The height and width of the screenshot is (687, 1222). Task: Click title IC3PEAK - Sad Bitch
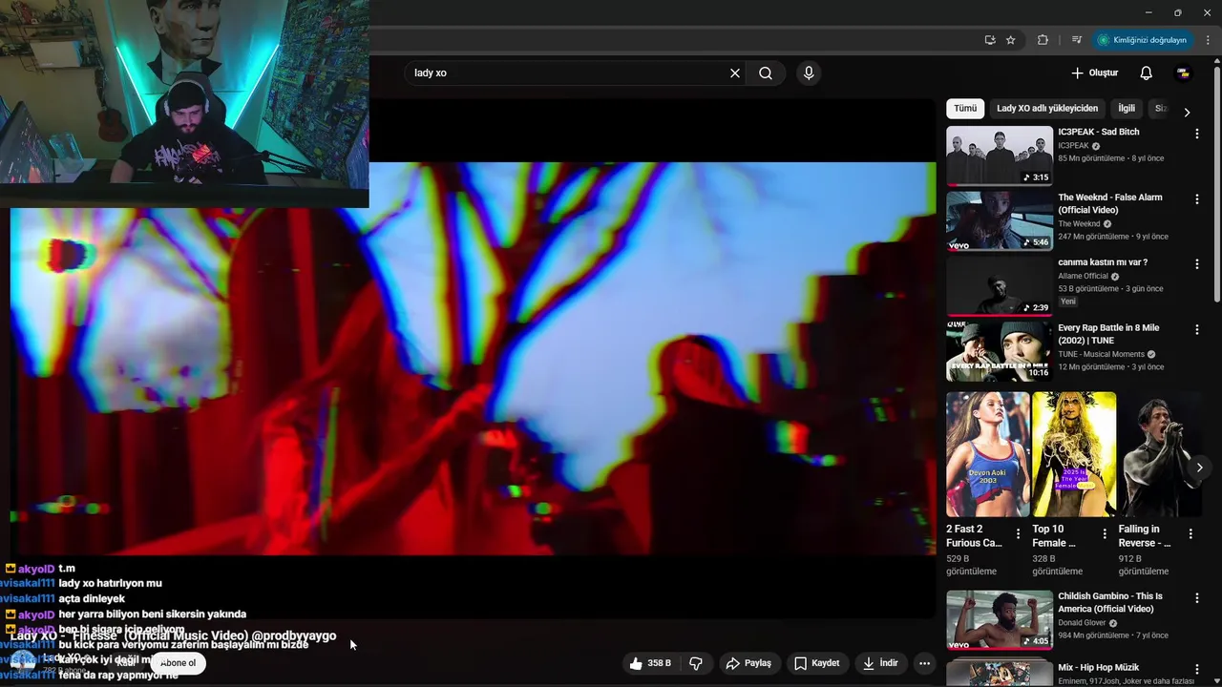pos(1099,132)
